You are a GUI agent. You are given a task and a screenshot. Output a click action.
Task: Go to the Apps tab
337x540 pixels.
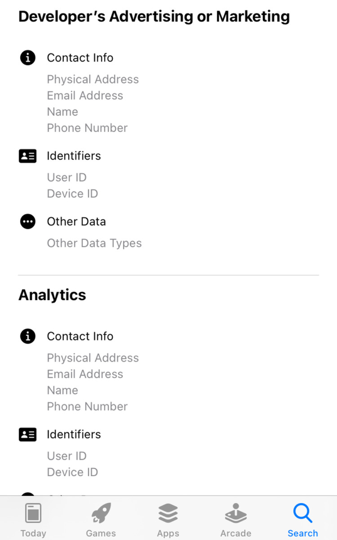click(x=168, y=520)
